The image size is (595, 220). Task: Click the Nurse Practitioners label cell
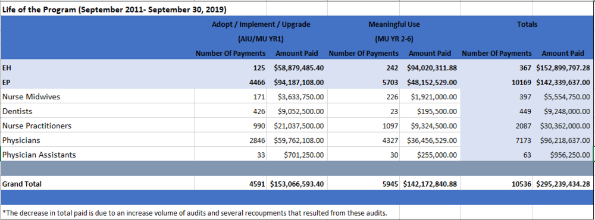[98, 125]
